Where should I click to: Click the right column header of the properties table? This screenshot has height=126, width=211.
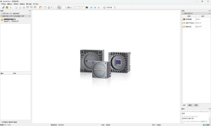click(x=21, y=73)
